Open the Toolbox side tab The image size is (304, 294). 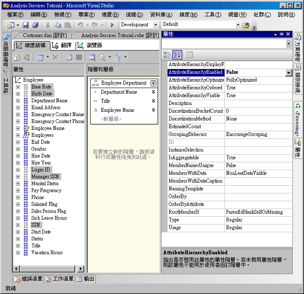tap(6, 81)
